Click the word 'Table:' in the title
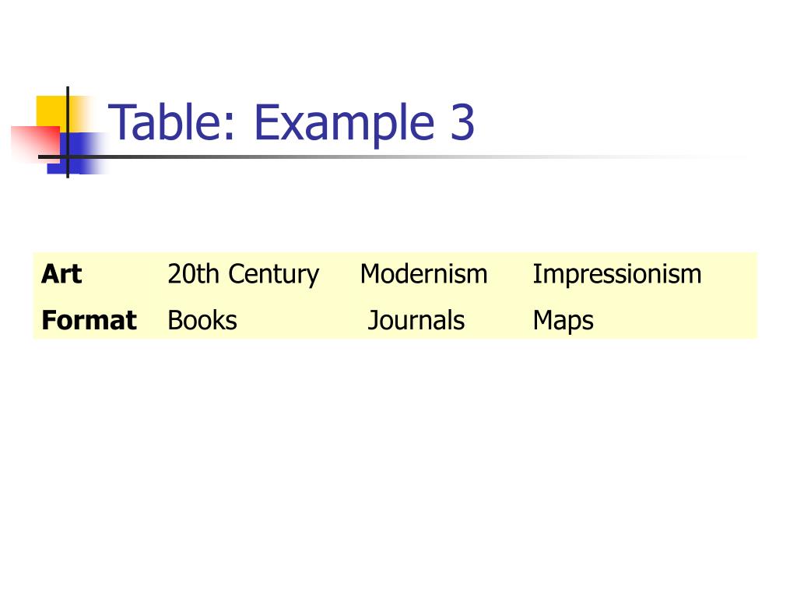 172,122
